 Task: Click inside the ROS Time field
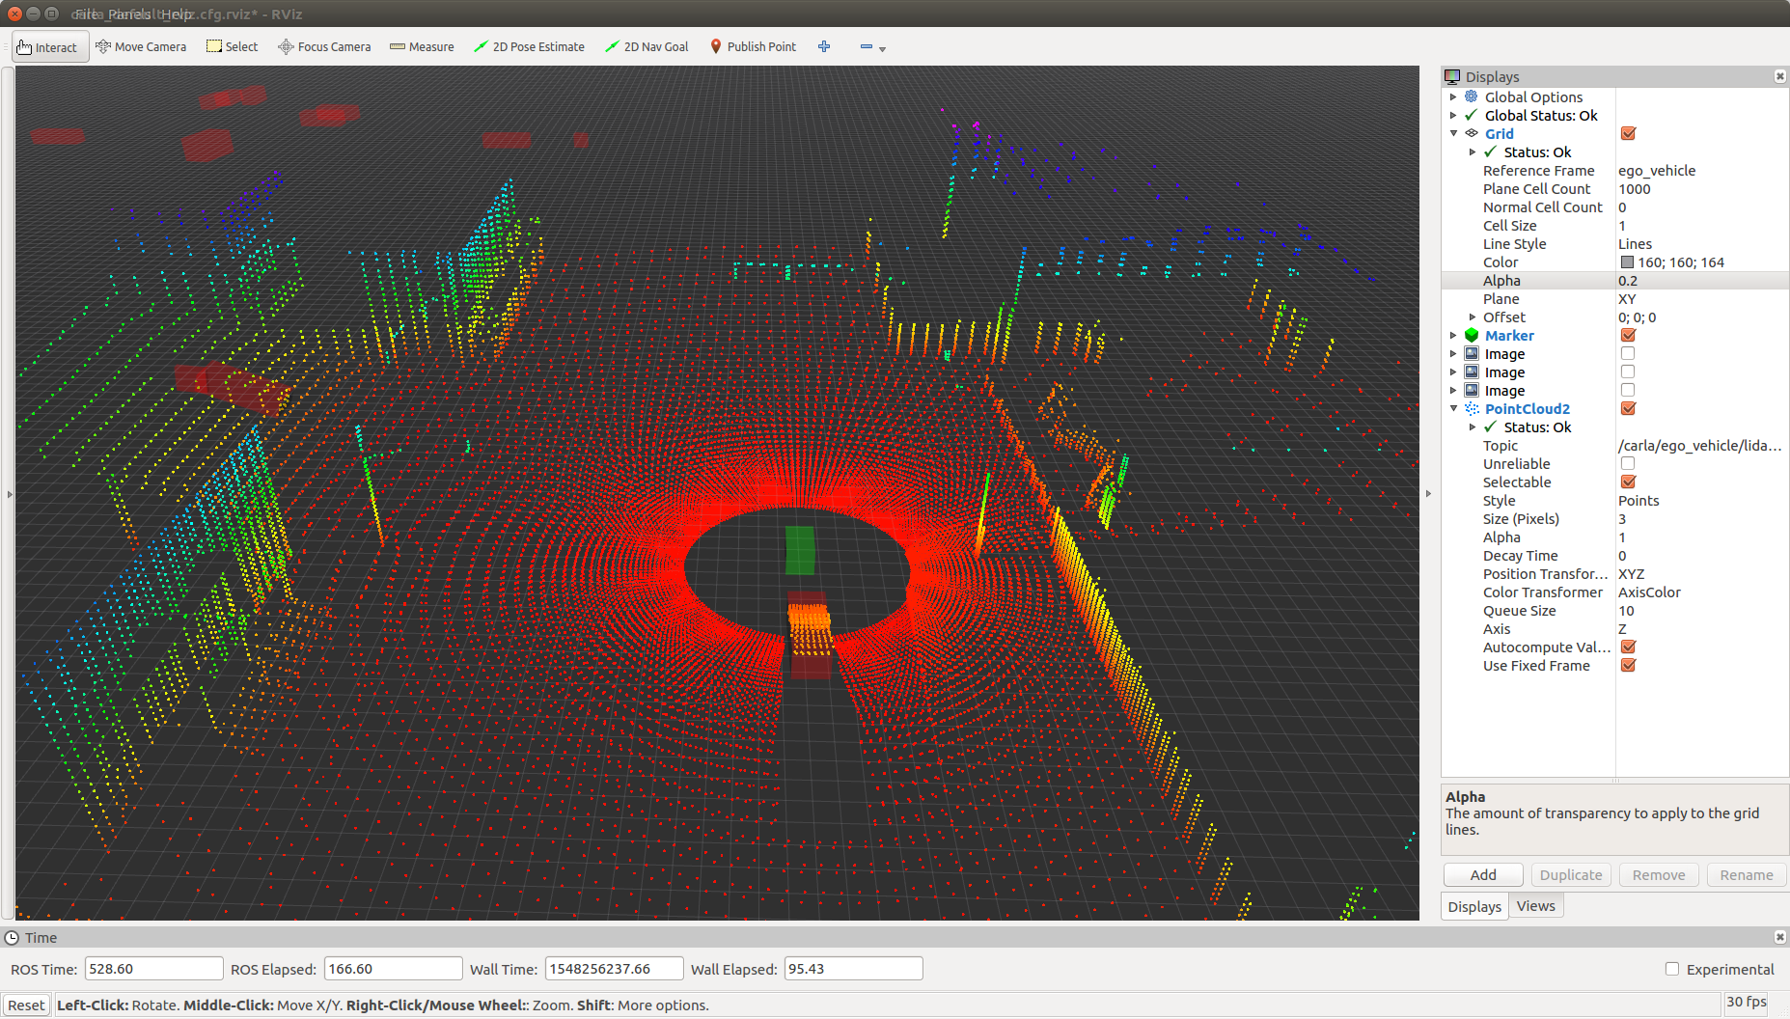[153, 968]
